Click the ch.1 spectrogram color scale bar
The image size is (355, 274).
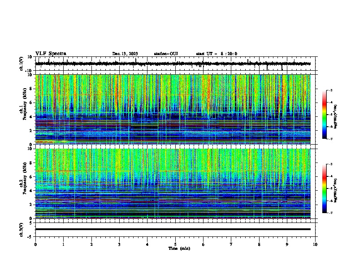pyautogui.click(x=325, y=115)
